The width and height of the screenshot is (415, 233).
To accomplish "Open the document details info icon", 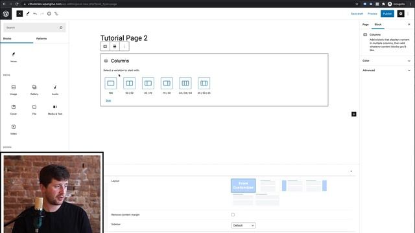I will pos(49,14).
